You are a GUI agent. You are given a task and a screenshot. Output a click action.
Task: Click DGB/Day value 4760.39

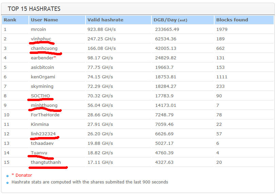[x=164, y=153]
